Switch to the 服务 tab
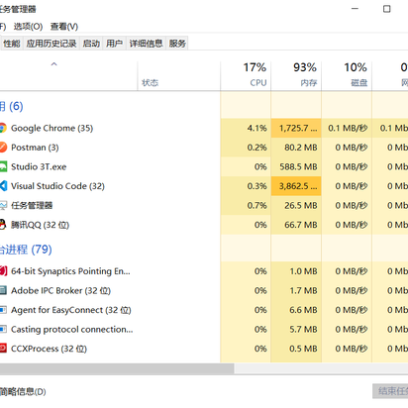Viewport: 408px width, 408px height. point(177,44)
